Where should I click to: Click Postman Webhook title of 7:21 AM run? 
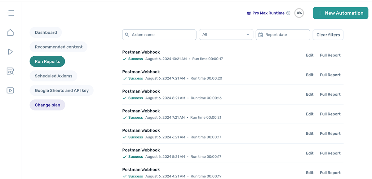point(141,111)
